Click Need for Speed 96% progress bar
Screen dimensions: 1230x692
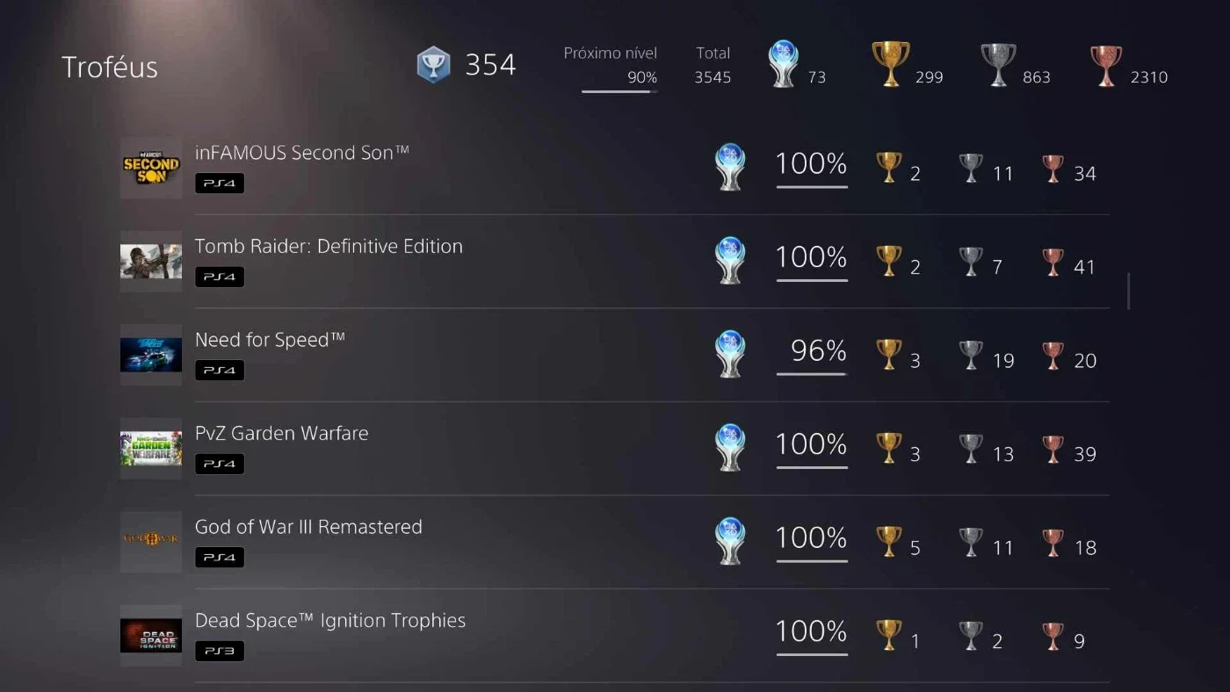click(x=812, y=373)
